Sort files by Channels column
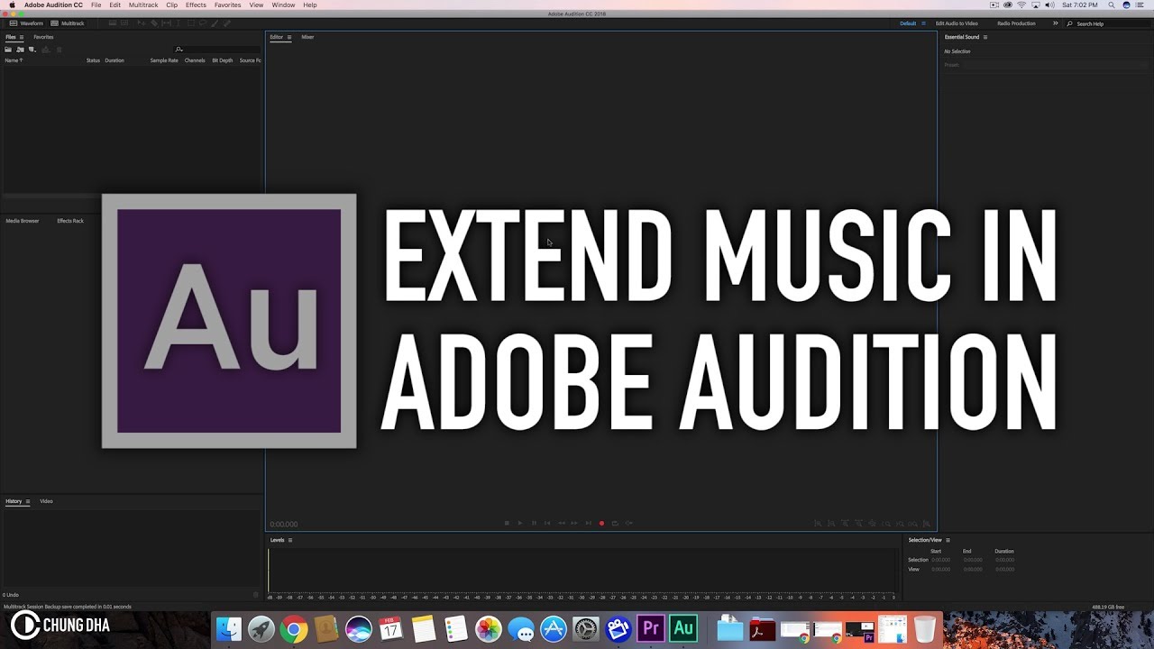1154x649 pixels. (195, 60)
